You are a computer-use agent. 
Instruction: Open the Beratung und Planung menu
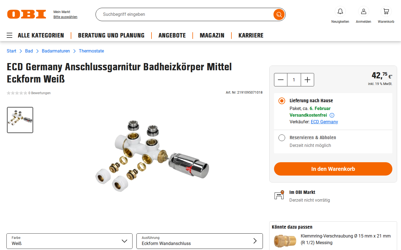pyautogui.click(x=111, y=36)
